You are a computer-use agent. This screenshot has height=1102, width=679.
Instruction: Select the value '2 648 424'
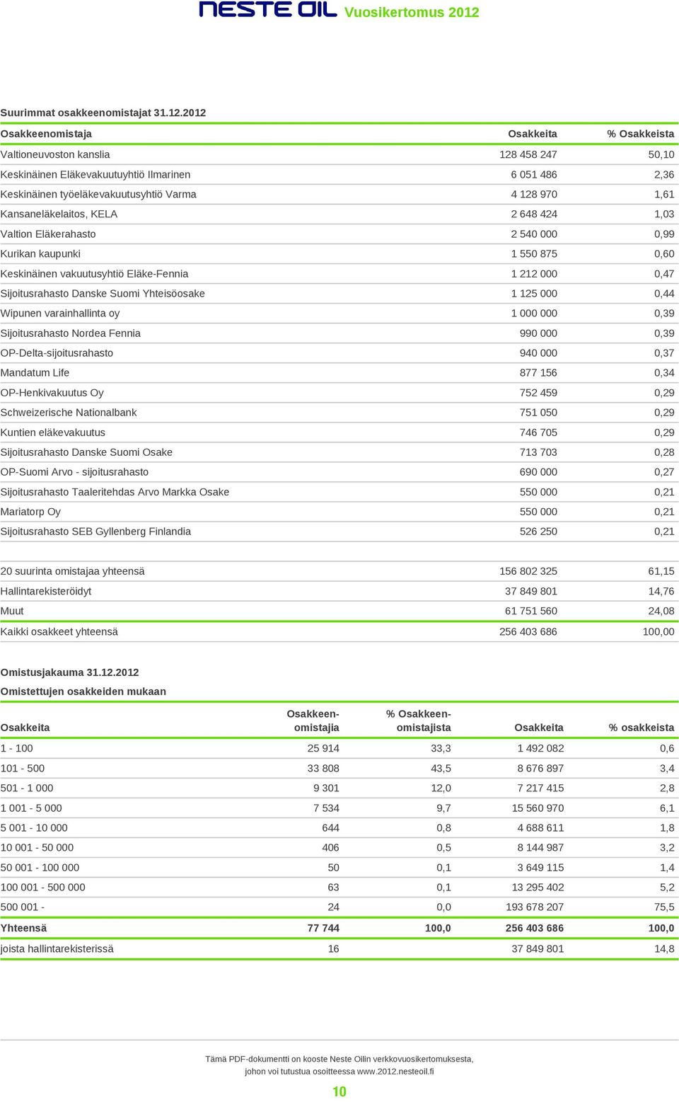pos(534,214)
